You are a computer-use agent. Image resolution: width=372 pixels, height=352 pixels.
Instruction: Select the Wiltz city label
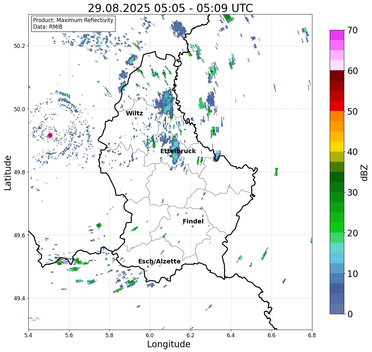point(134,113)
